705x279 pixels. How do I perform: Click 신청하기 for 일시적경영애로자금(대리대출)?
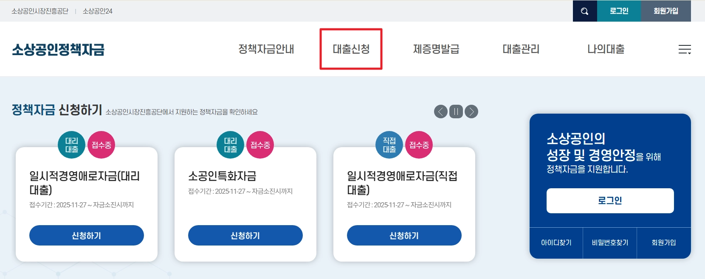(86, 235)
